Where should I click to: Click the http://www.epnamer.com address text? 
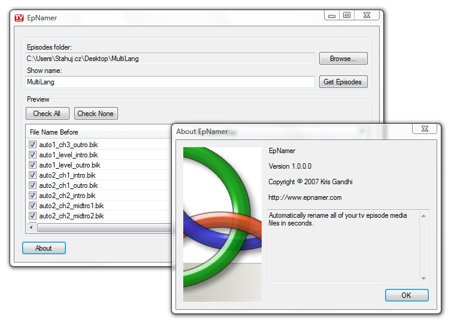[x=305, y=197]
